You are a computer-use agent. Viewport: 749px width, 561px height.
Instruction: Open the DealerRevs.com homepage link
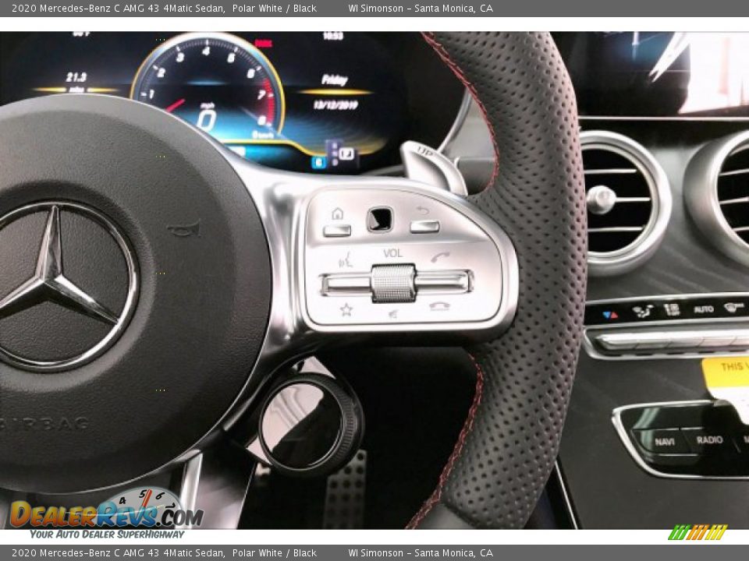pos(101,514)
